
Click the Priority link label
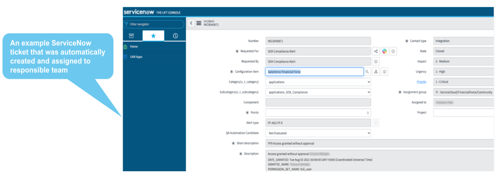[x=421, y=82]
